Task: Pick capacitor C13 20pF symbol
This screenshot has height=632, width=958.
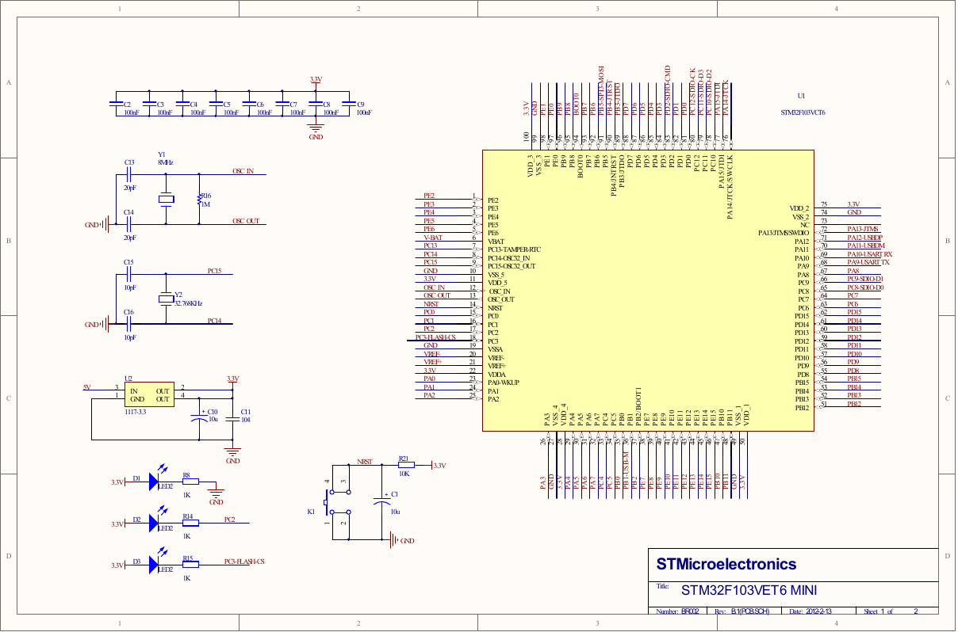Action: pyautogui.click(x=130, y=173)
